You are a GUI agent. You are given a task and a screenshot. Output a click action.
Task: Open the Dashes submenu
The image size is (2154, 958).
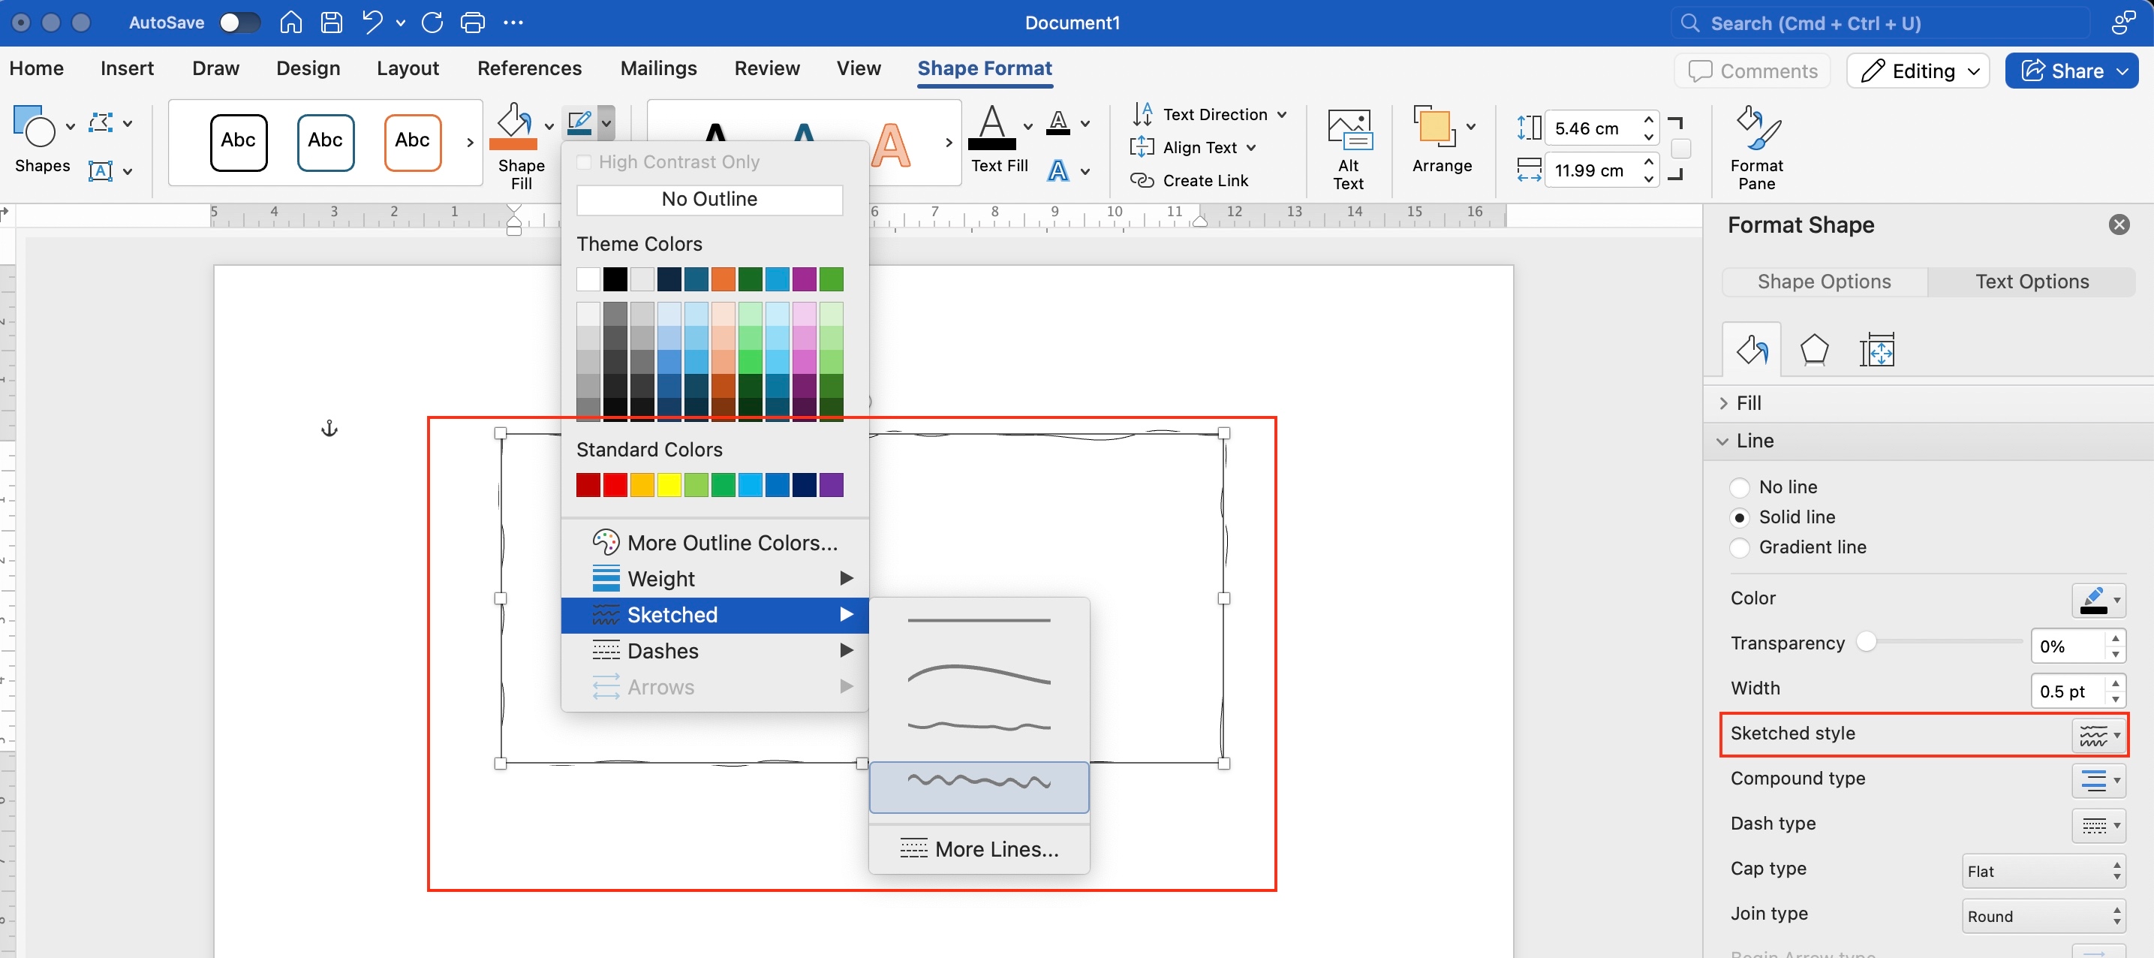[715, 651]
